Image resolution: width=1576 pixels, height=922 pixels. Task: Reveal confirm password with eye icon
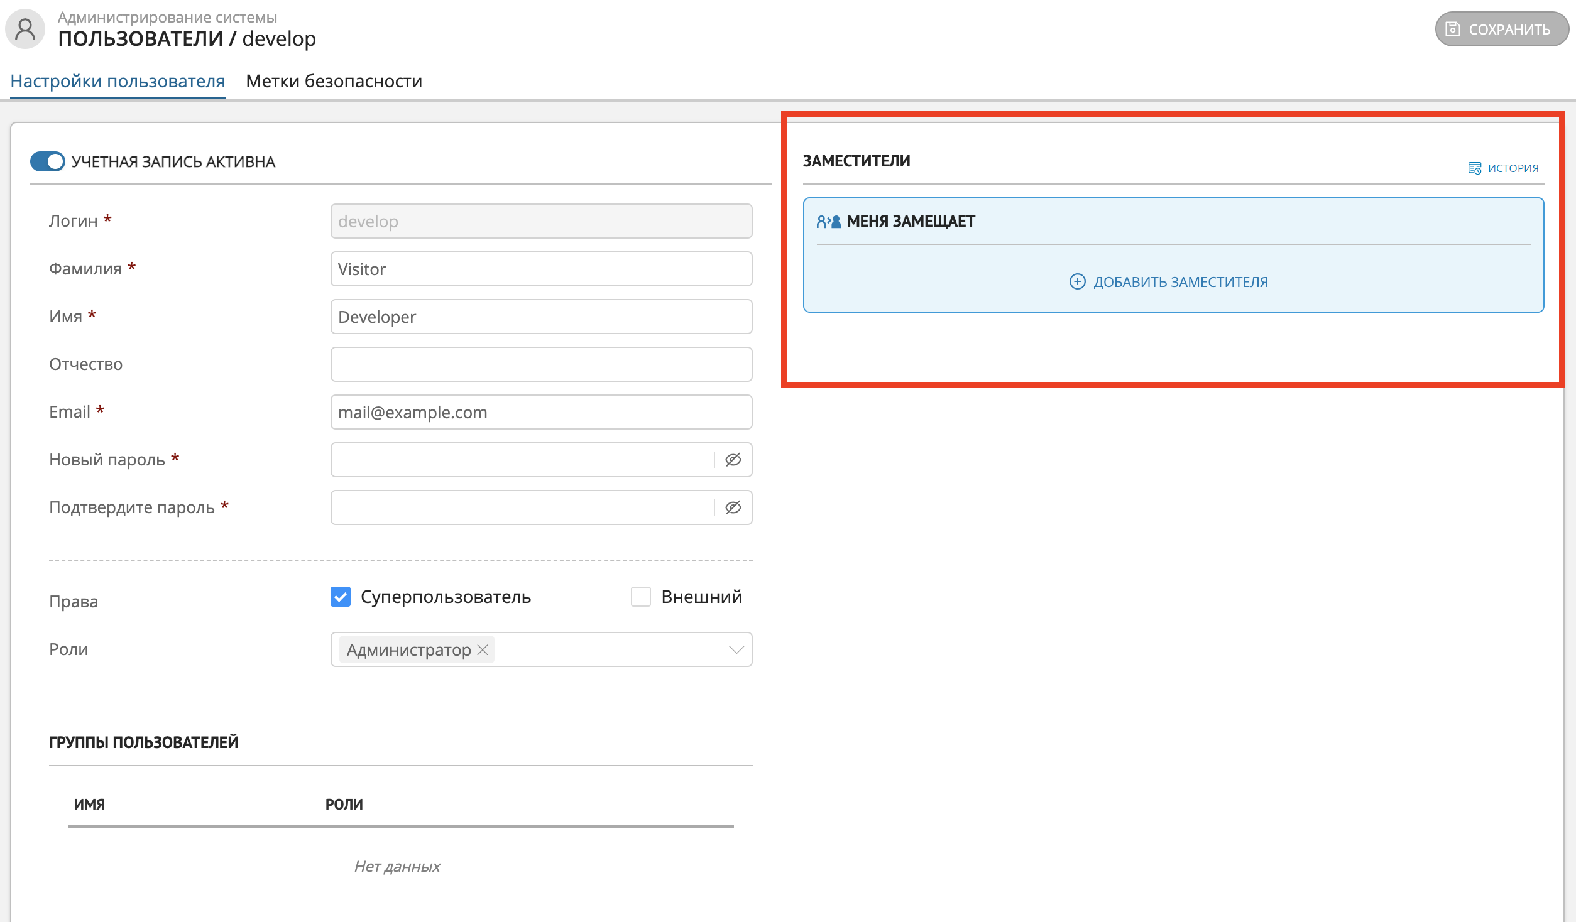point(733,507)
